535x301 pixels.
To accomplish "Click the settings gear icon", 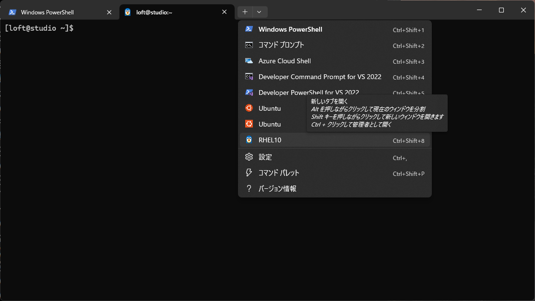I will click(x=249, y=157).
